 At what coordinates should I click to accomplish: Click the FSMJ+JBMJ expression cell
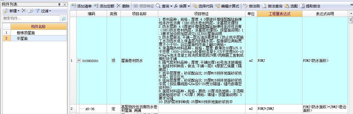click(280, 109)
